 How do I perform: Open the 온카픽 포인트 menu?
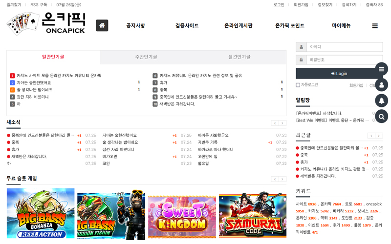tap(290, 25)
